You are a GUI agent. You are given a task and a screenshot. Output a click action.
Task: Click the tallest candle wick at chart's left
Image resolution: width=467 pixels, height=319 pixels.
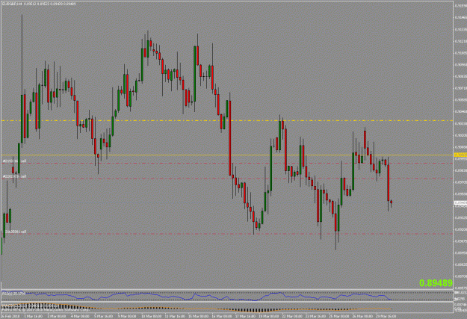click(22, 54)
